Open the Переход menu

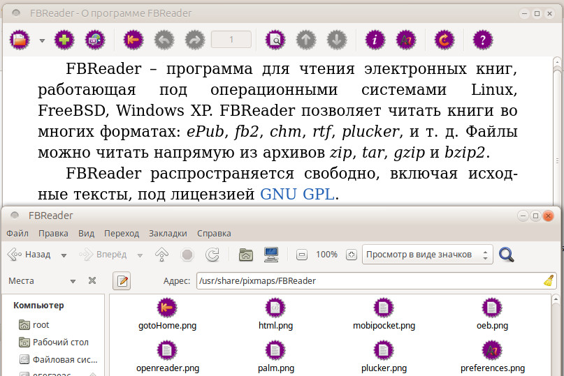(122, 234)
